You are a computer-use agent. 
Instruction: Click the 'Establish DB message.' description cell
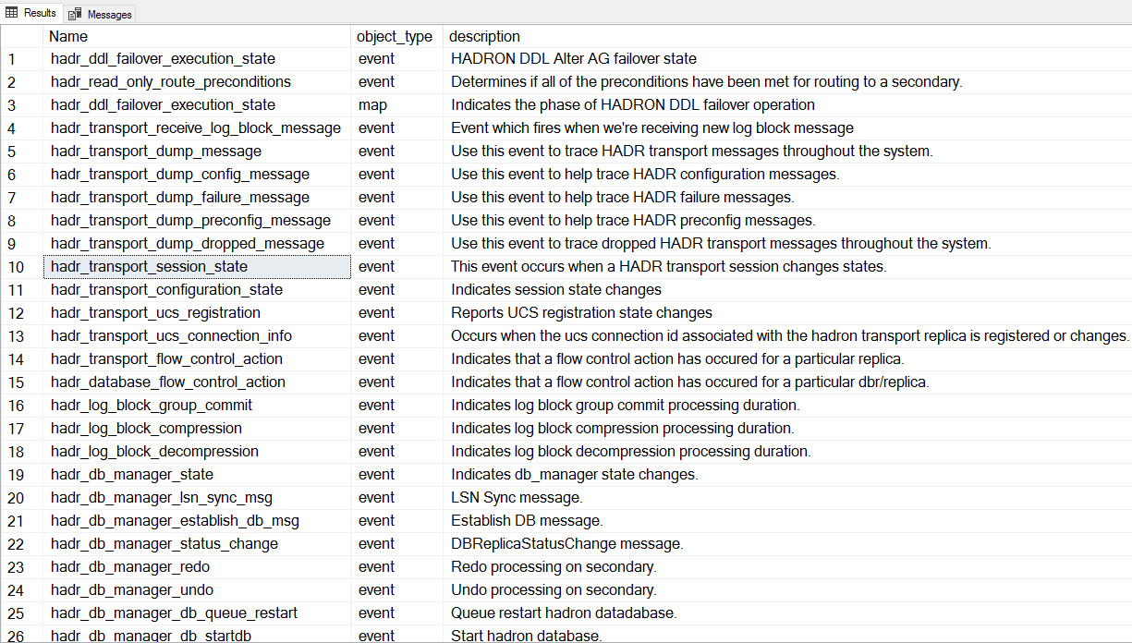click(527, 521)
